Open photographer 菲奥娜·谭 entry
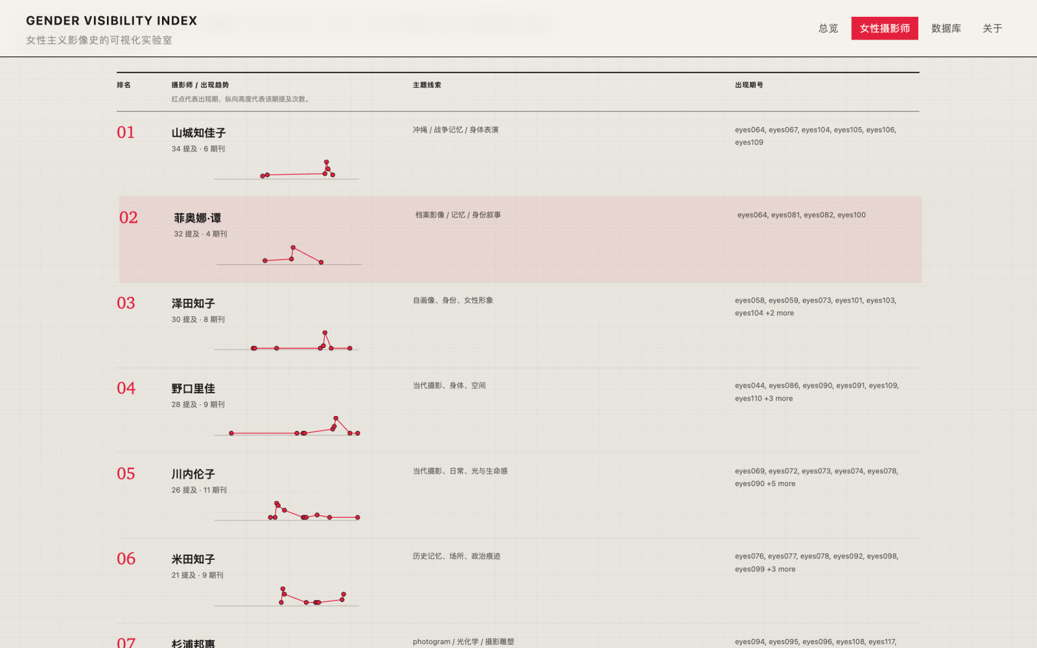 (x=198, y=218)
